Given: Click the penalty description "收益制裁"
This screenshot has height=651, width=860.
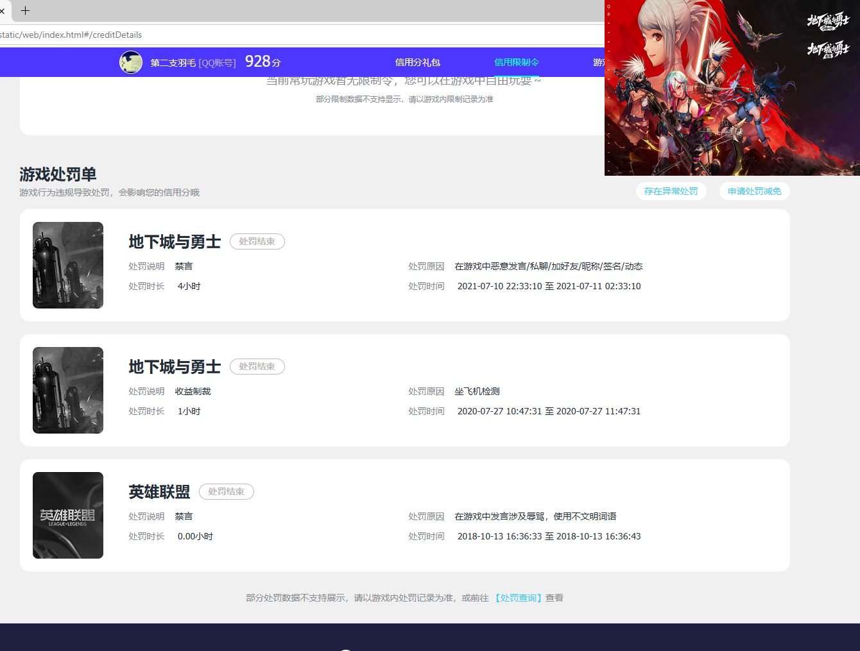Looking at the screenshot, I should [x=193, y=391].
